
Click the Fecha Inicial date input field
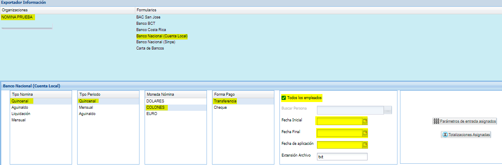tap(340, 121)
